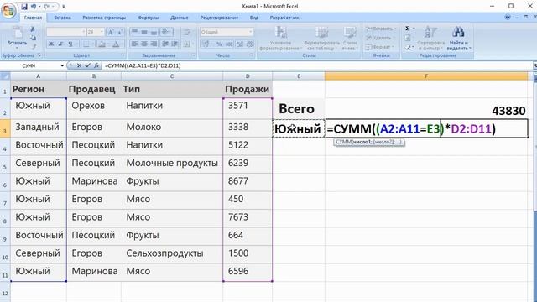
Task: Switch to the Данные tab
Action: point(179,18)
